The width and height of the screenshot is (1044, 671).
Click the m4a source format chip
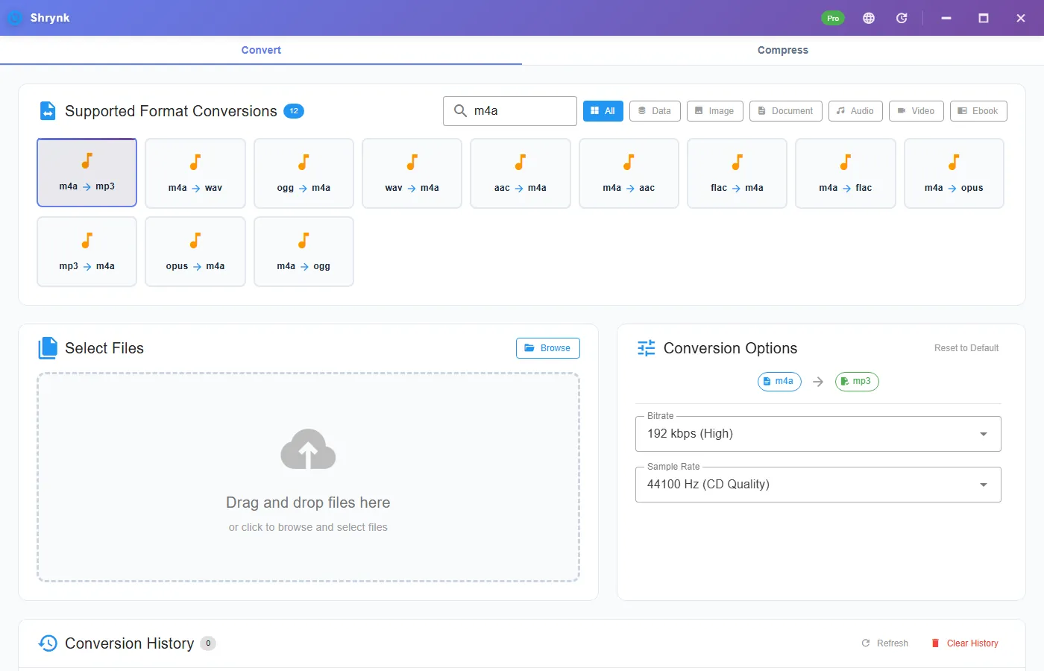[x=779, y=382]
